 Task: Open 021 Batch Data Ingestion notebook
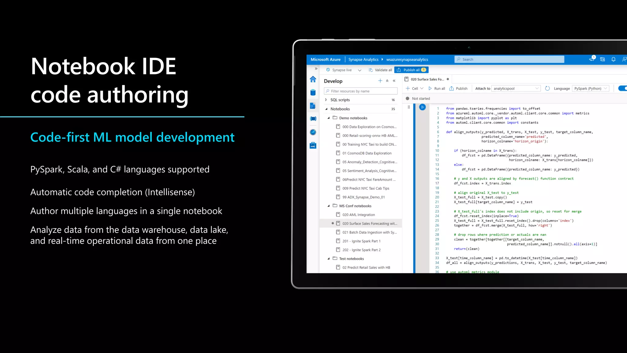point(366,232)
